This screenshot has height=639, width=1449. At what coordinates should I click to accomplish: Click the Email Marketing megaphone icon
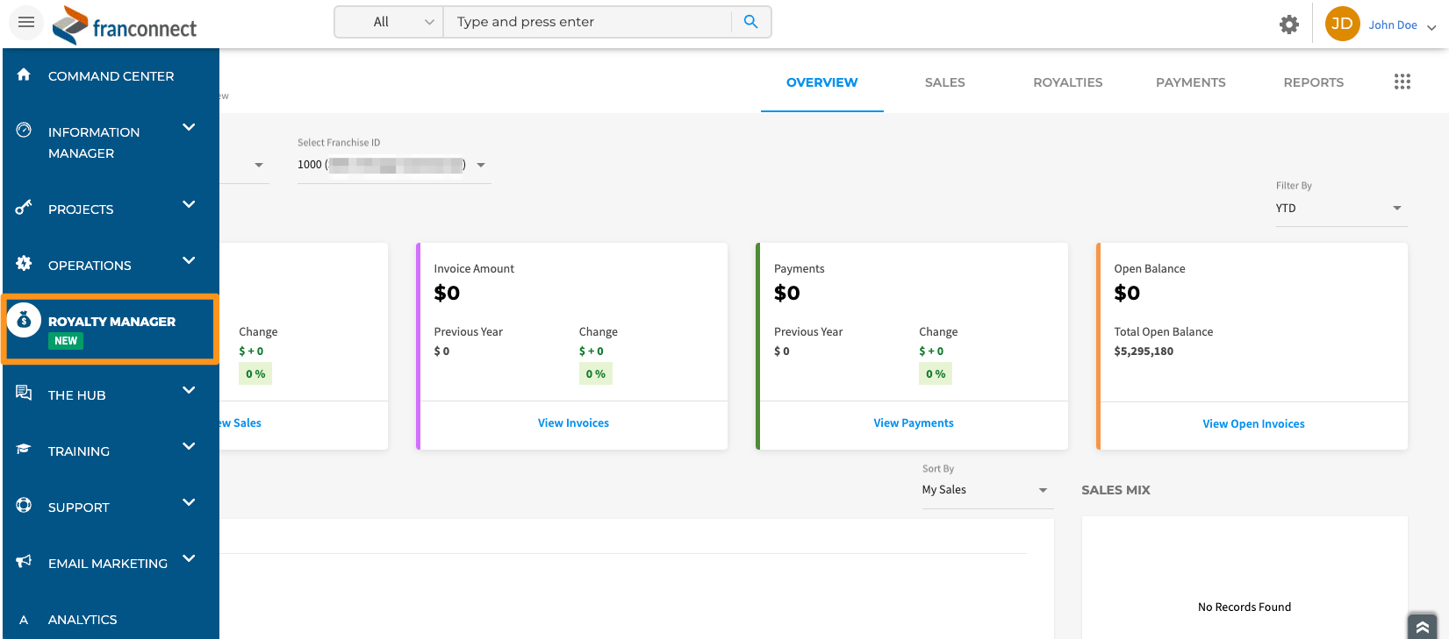[24, 561]
